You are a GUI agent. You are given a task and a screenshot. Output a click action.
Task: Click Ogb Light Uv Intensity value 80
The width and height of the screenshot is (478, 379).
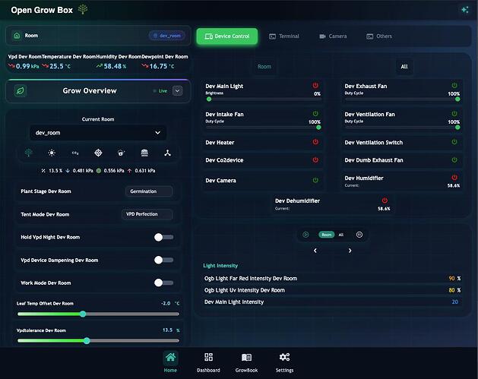pyautogui.click(x=451, y=290)
